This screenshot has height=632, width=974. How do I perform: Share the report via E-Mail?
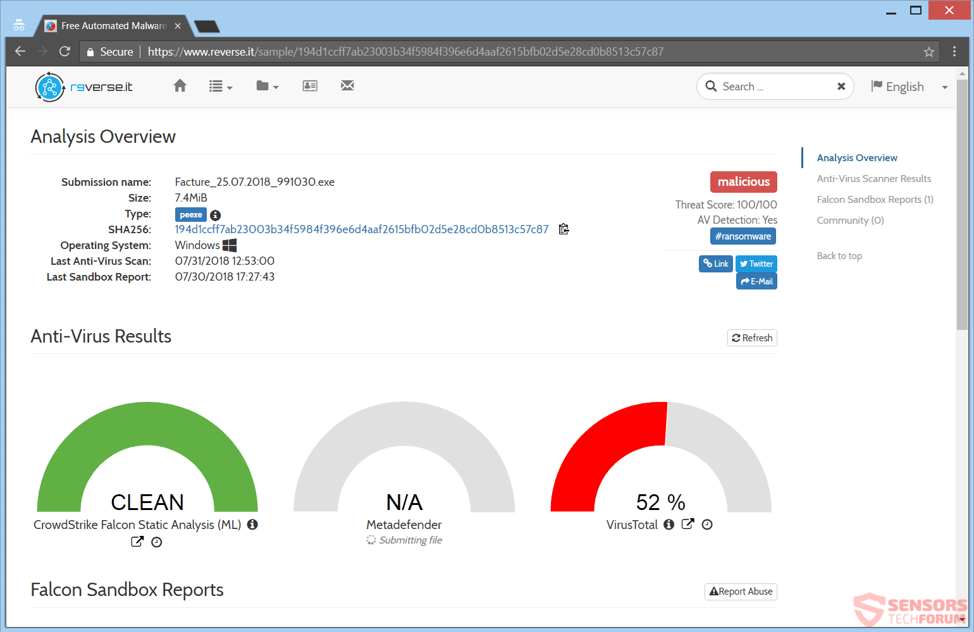(756, 281)
